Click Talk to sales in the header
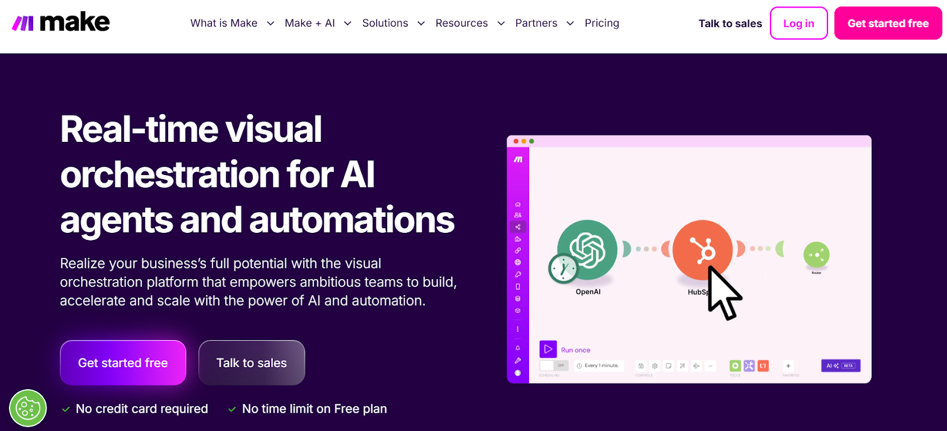 [x=730, y=24]
